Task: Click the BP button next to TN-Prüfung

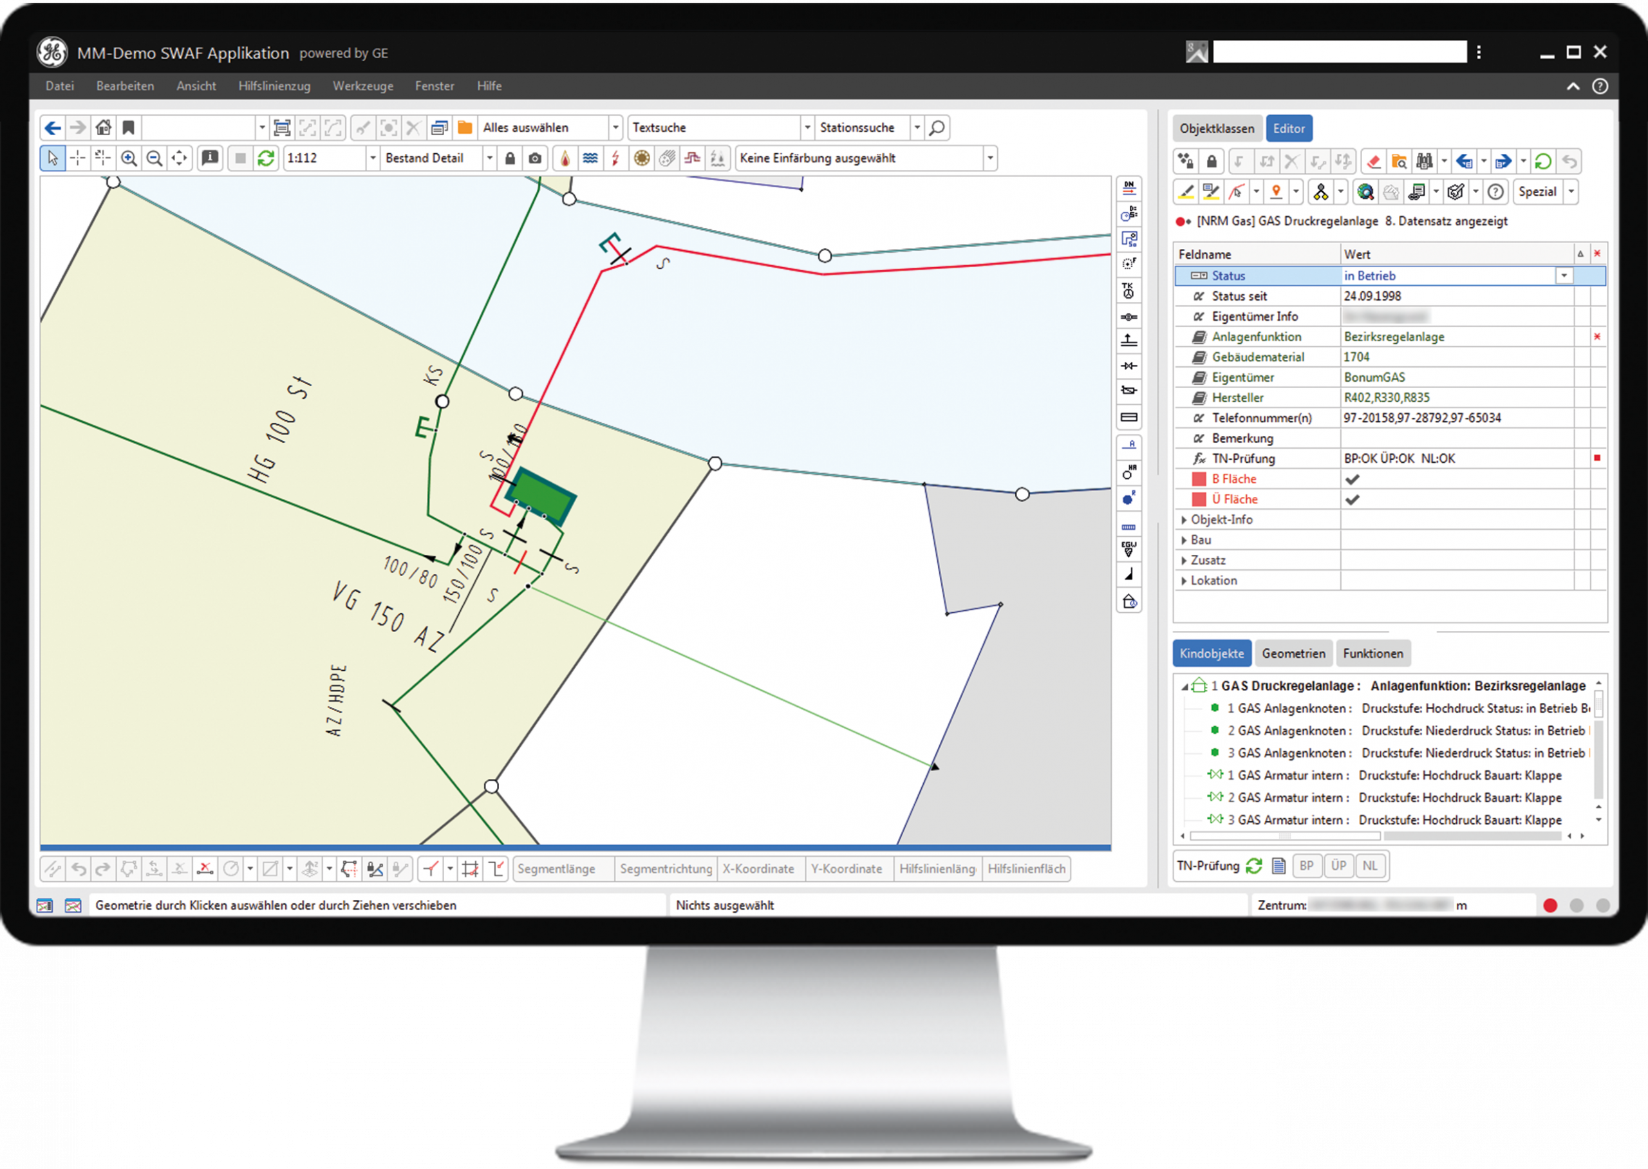Action: [x=1306, y=866]
